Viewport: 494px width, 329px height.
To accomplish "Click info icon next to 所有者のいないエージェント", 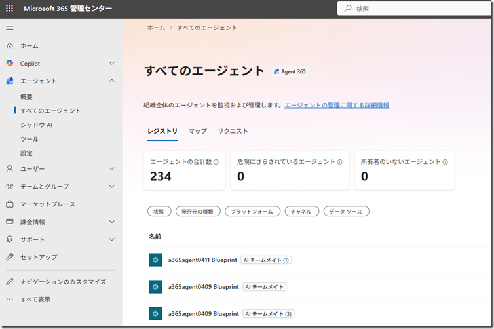I will coord(445,162).
